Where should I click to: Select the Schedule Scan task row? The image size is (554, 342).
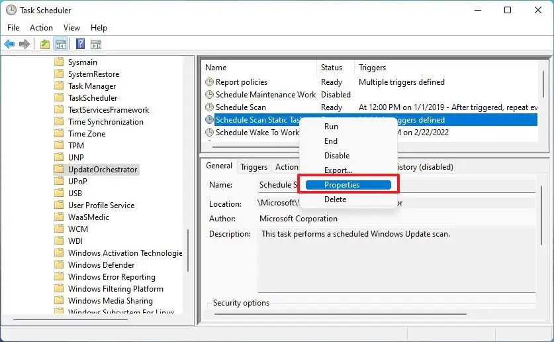(x=371, y=107)
